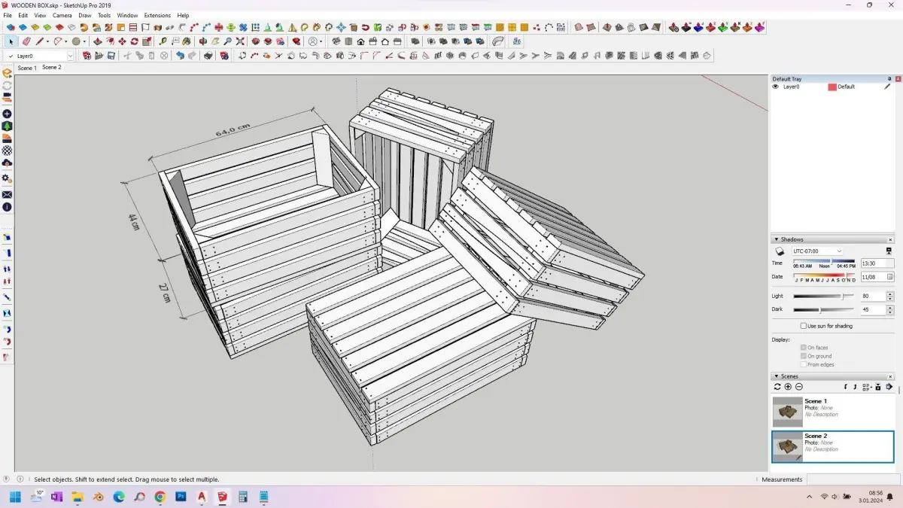This screenshot has width=903, height=508.
Task: Open the Tools menu
Action: pyautogui.click(x=104, y=15)
